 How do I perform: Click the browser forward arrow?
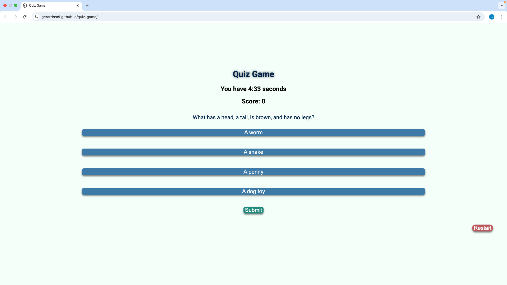pyautogui.click(x=15, y=17)
